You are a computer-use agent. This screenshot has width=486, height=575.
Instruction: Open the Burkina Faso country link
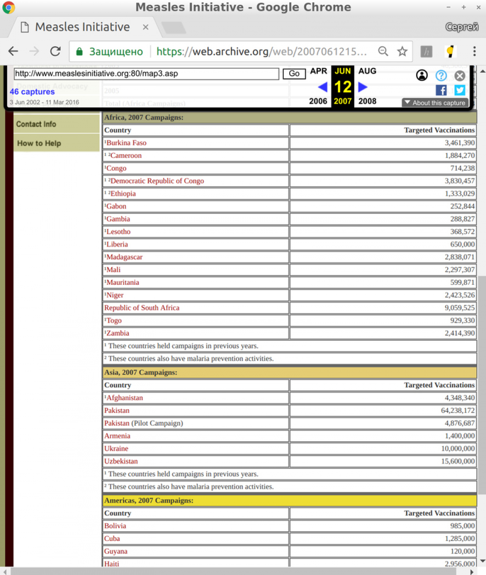pyautogui.click(x=126, y=143)
